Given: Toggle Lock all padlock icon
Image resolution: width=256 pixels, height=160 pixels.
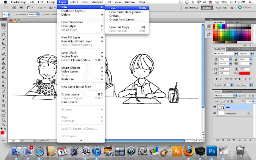Looking at the screenshot, I should click(x=232, y=101).
